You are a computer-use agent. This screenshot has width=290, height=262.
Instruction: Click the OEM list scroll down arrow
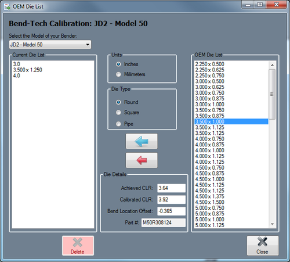pos(272,224)
